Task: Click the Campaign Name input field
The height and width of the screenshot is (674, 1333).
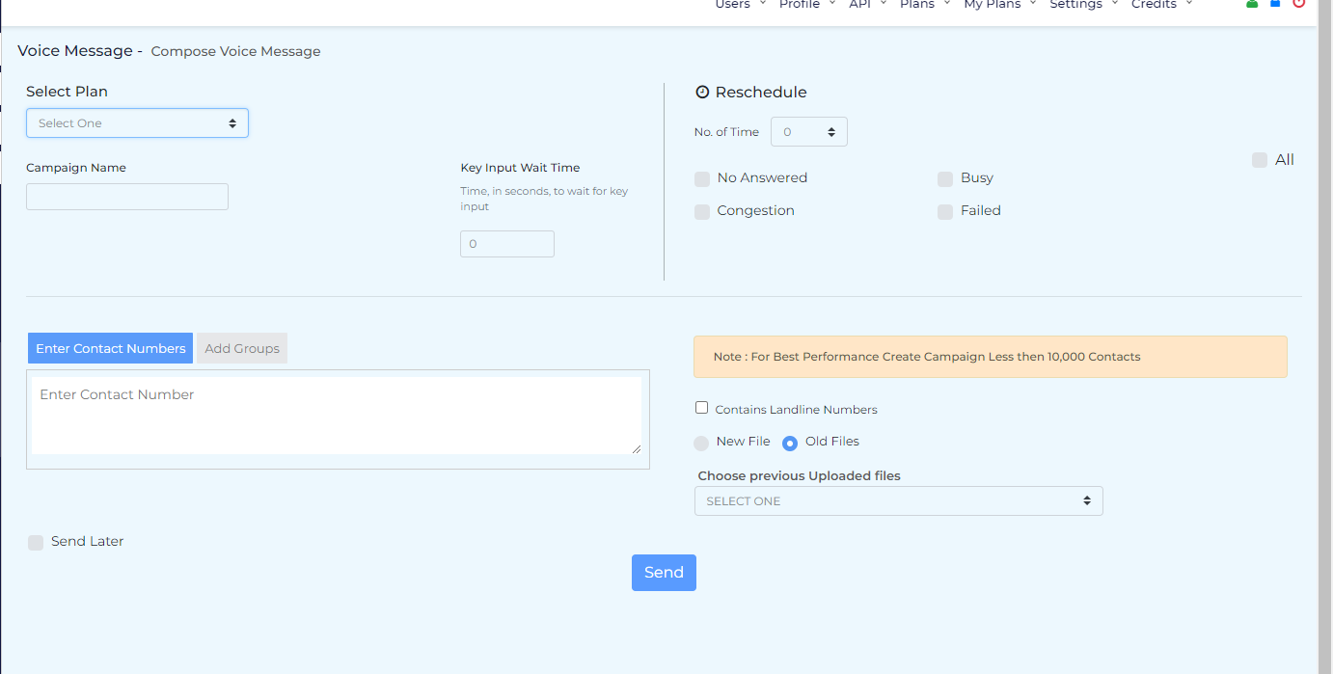Action: tap(127, 197)
